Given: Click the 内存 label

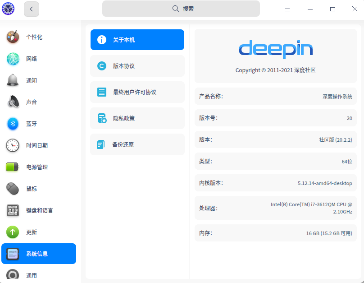Looking at the screenshot, I should pos(205,233).
